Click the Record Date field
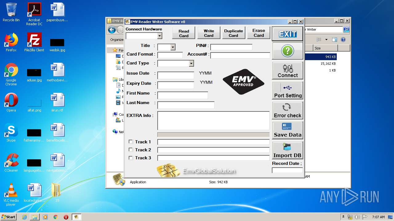This screenshot has height=221, width=394. [x=287, y=170]
